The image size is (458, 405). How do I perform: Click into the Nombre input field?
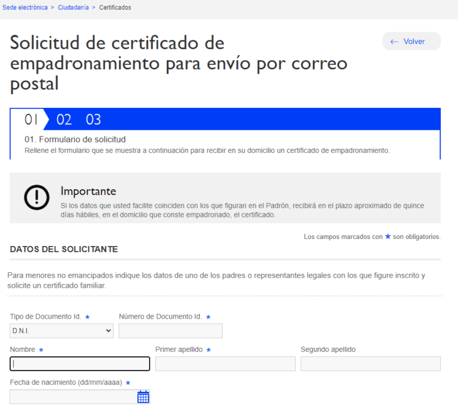(x=80, y=364)
